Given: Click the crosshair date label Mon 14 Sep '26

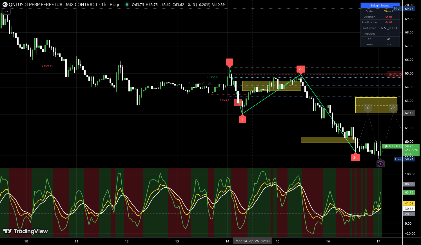Looking at the screenshot, I should [x=253, y=241].
